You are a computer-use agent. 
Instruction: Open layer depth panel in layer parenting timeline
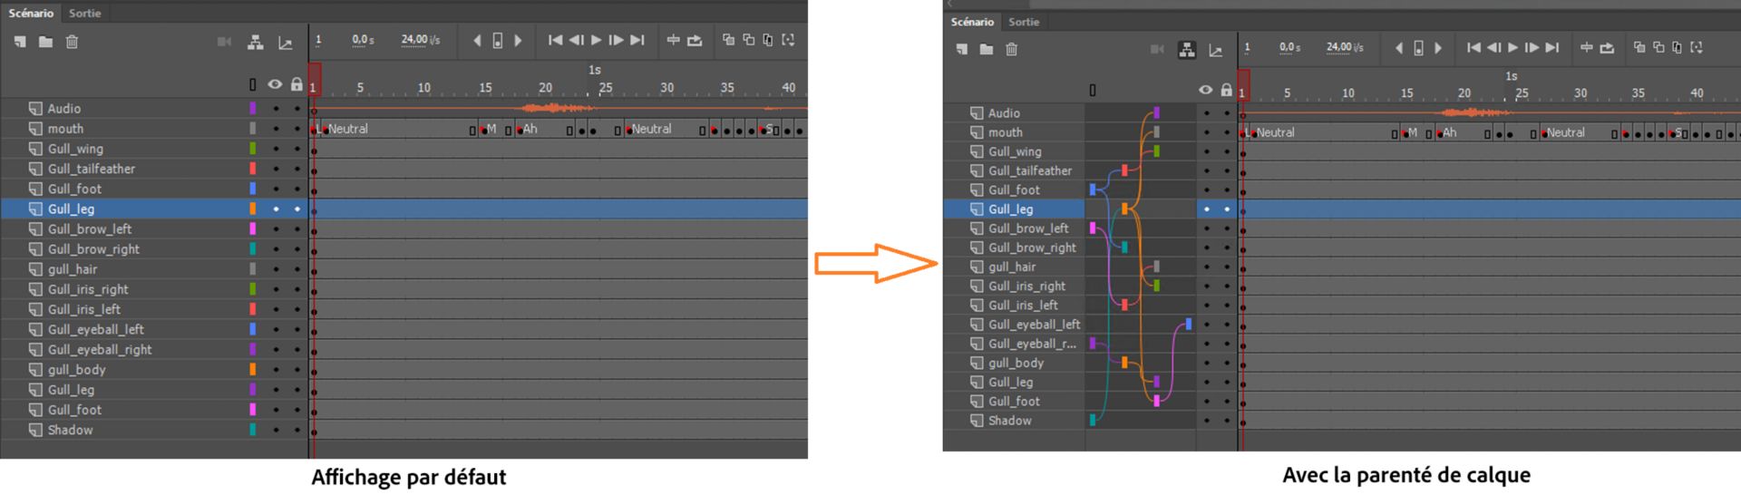[x=1216, y=50]
